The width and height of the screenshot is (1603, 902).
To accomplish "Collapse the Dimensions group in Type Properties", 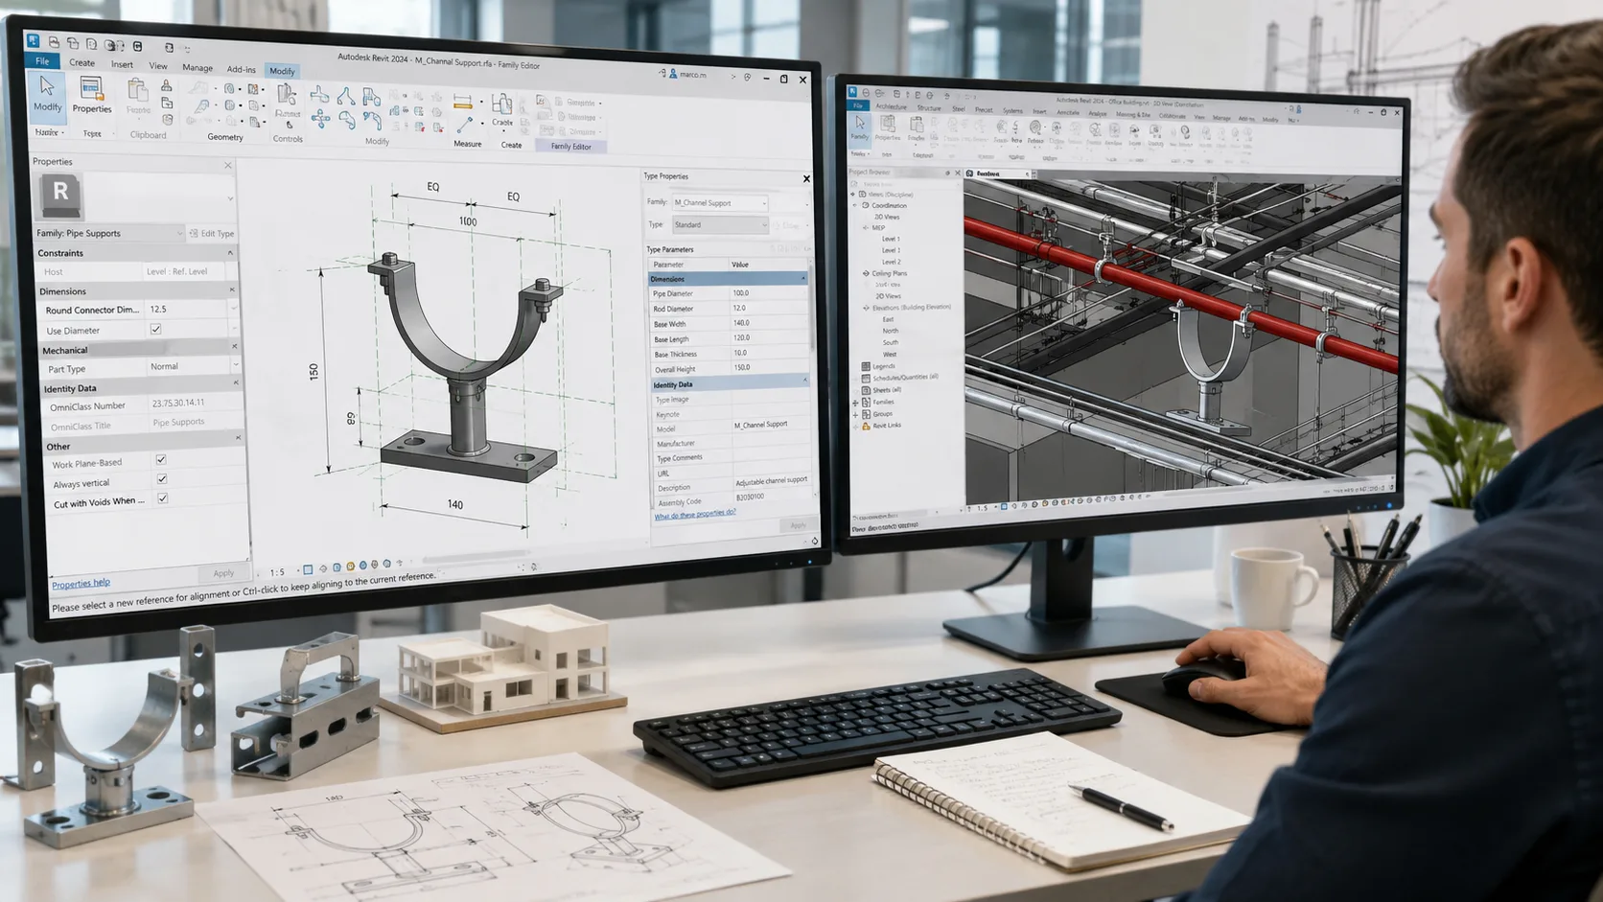I will (x=803, y=278).
